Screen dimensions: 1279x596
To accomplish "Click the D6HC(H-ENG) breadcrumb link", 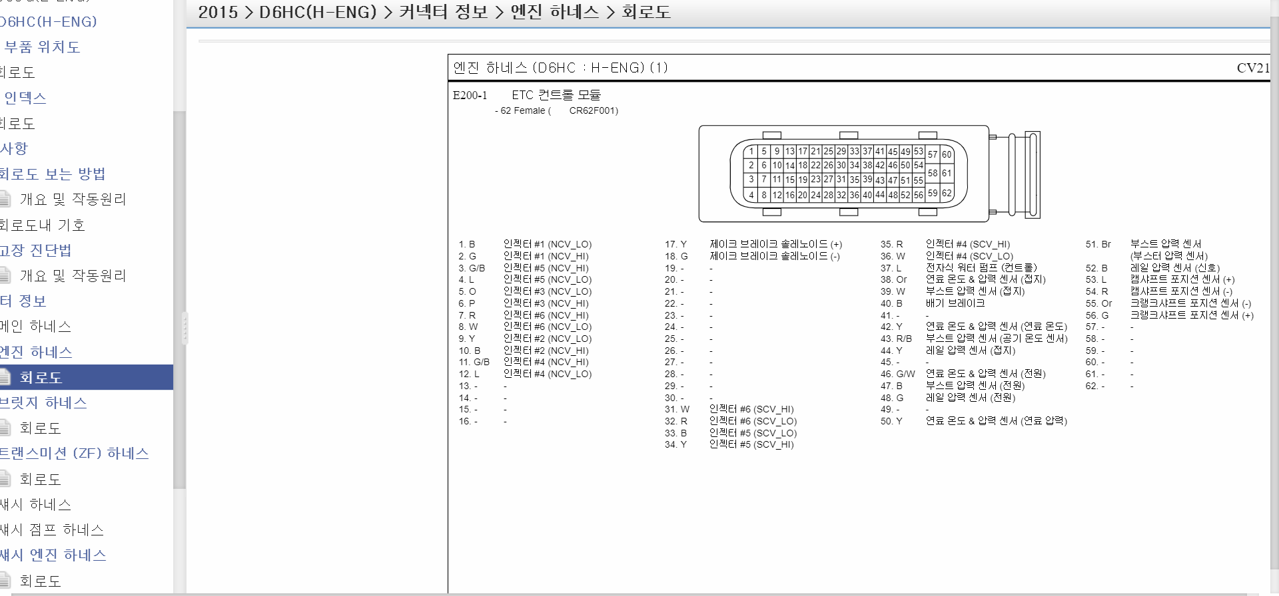I will click(318, 13).
